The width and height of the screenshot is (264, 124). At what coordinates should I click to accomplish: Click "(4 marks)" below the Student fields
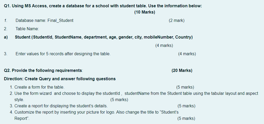164,45
